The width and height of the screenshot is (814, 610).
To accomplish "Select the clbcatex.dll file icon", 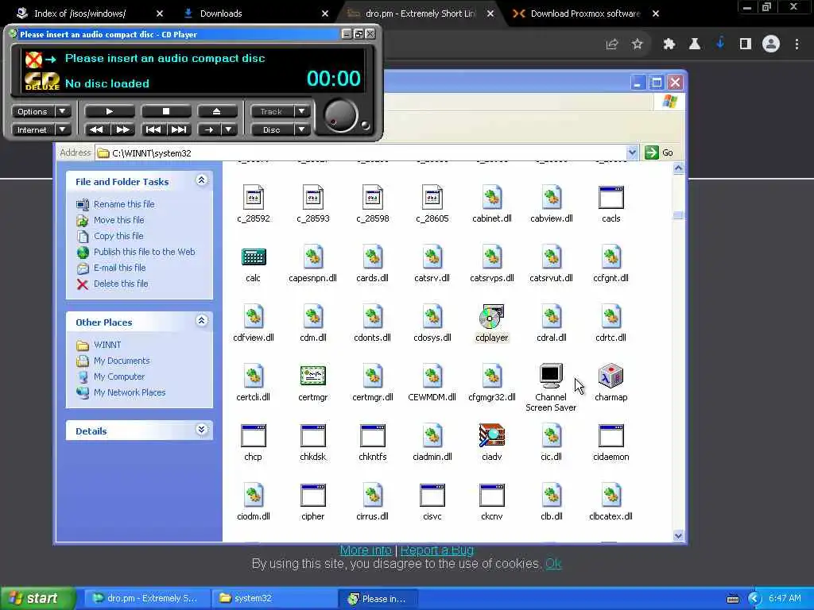I will (610, 496).
